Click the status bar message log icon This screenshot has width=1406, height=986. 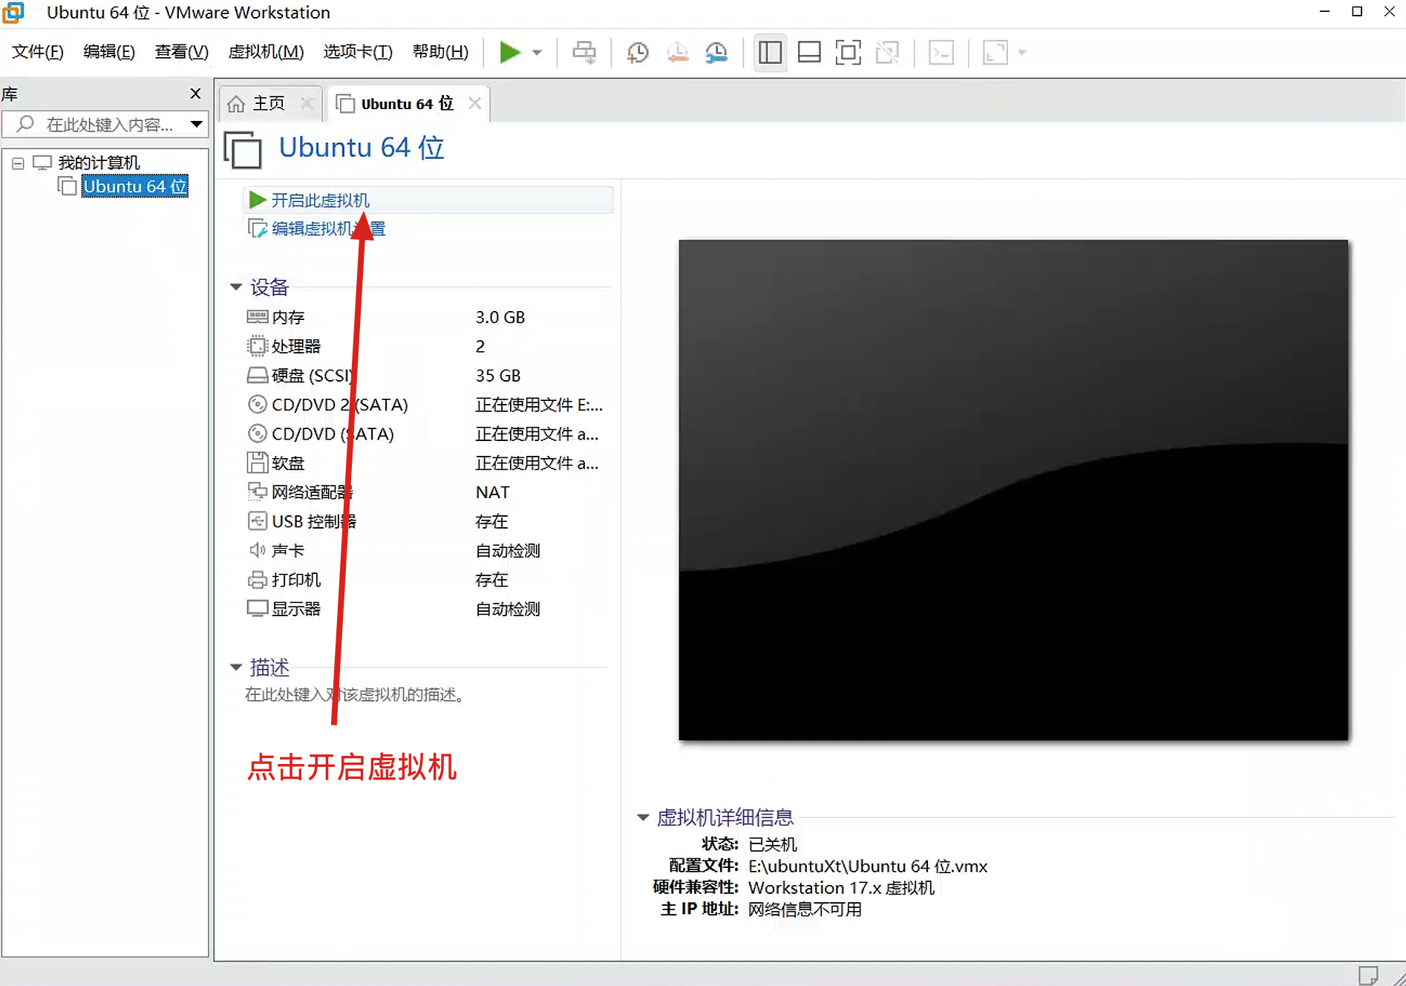pyautogui.click(x=1368, y=975)
